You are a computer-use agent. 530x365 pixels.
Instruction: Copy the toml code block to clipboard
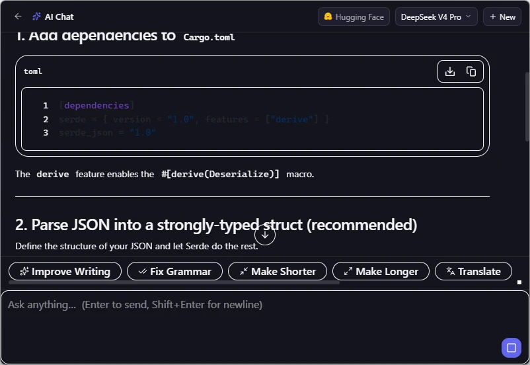(471, 71)
